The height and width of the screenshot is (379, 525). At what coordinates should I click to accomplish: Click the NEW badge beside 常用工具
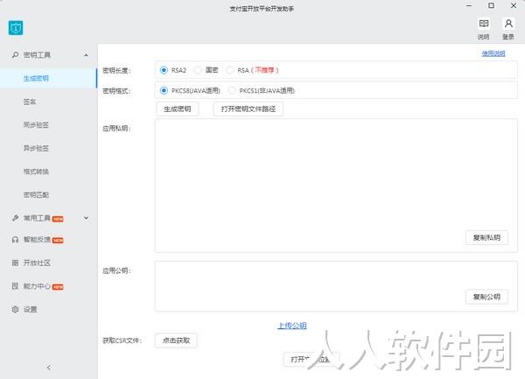58,219
